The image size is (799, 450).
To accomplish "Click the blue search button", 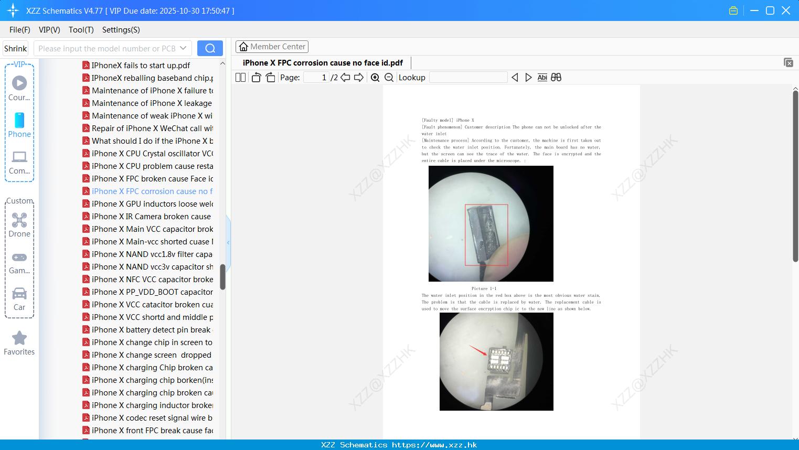I will (x=210, y=48).
